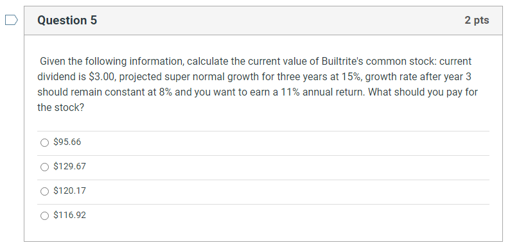Choose the $129.67 radio button
510x245 pixels.
(x=44, y=167)
